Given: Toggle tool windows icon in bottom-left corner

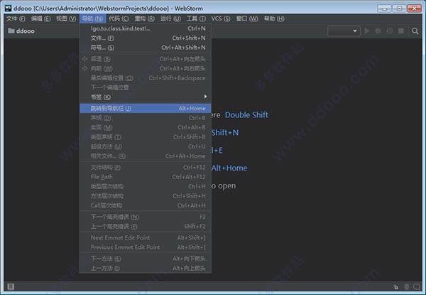Looking at the screenshot, I should tap(11, 286).
